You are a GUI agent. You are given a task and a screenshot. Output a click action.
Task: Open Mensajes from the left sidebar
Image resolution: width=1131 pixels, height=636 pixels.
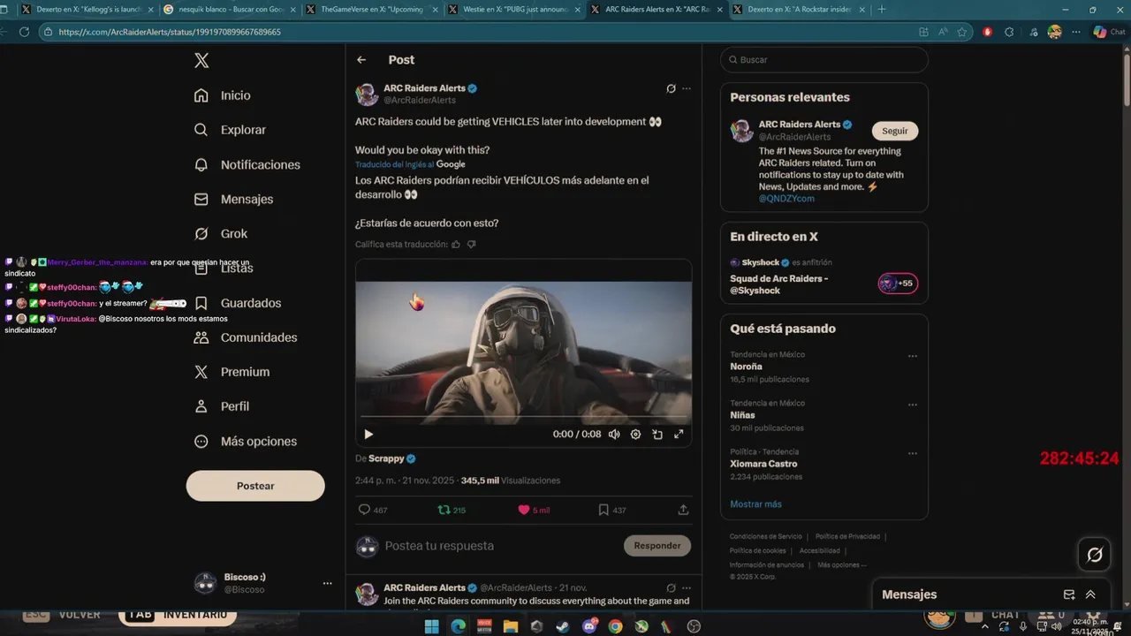pos(234,200)
